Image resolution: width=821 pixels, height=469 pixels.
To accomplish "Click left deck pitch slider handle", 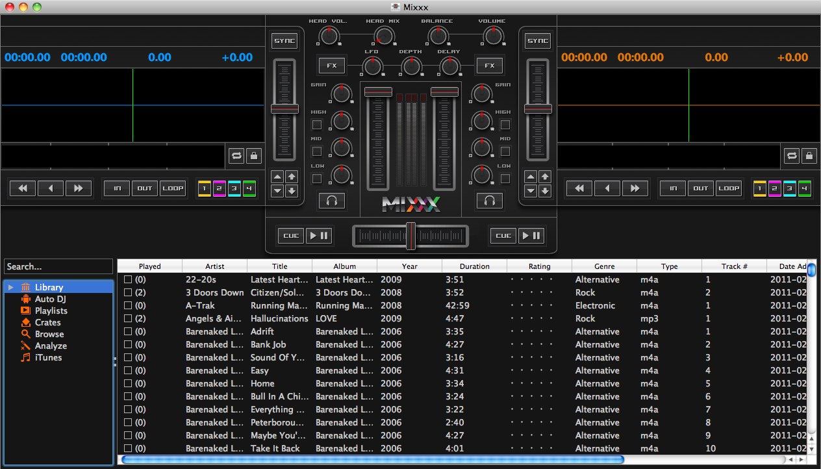I will (x=284, y=109).
